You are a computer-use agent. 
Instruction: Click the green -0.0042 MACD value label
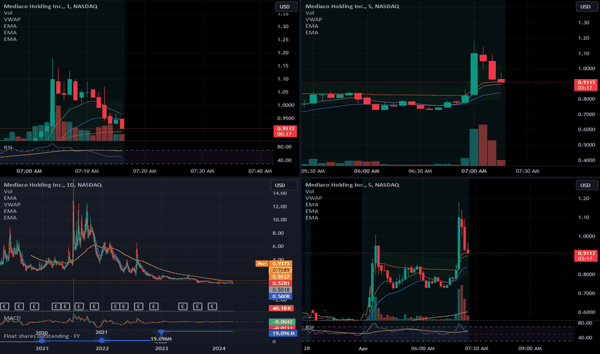pos(283,322)
